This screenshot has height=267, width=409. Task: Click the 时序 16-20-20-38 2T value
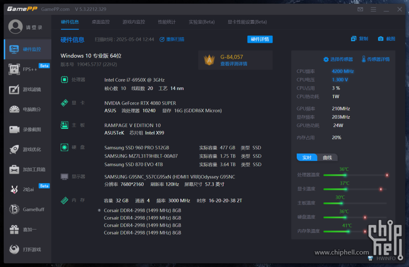point(225,201)
